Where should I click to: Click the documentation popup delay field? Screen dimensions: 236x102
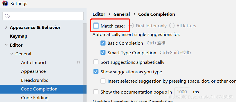pos(182,92)
